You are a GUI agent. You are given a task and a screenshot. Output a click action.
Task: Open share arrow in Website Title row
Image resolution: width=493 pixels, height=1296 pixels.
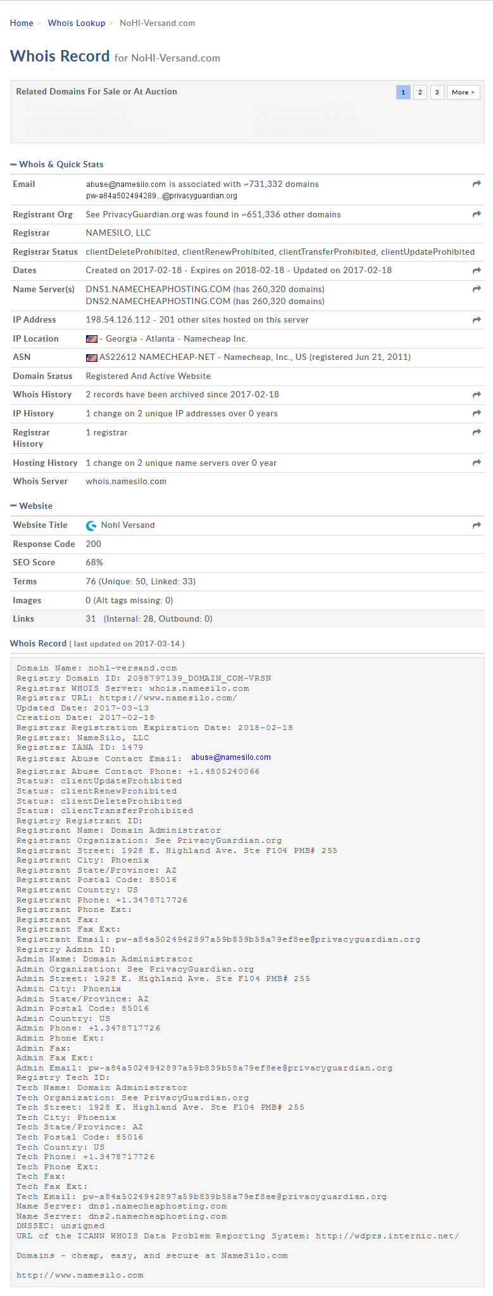tap(477, 525)
